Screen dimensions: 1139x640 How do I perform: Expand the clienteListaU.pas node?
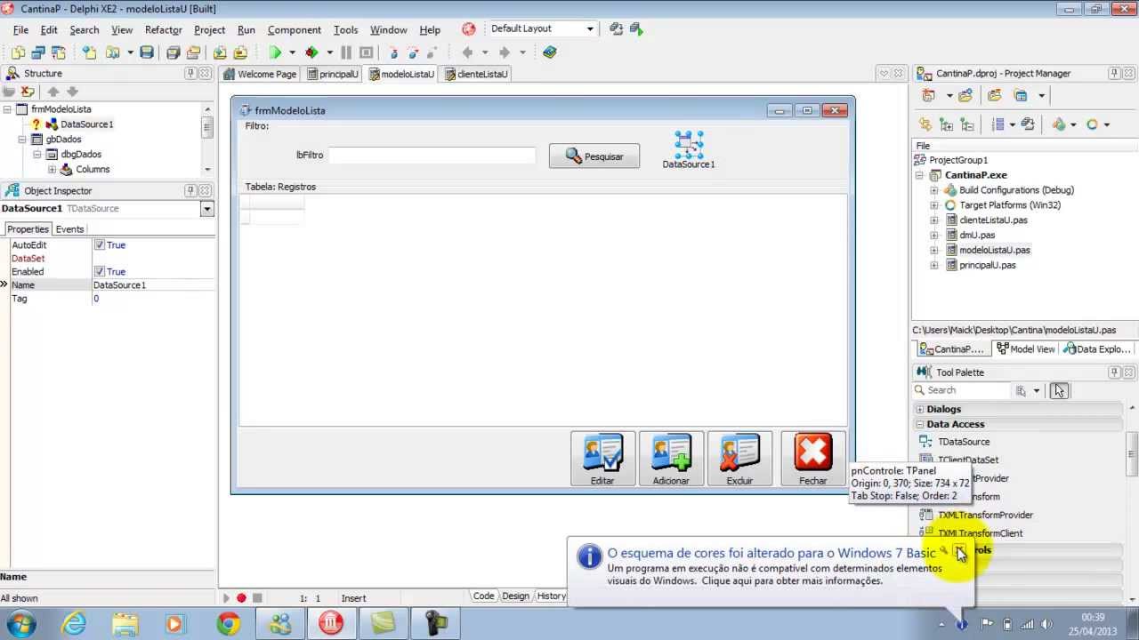(933, 220)
